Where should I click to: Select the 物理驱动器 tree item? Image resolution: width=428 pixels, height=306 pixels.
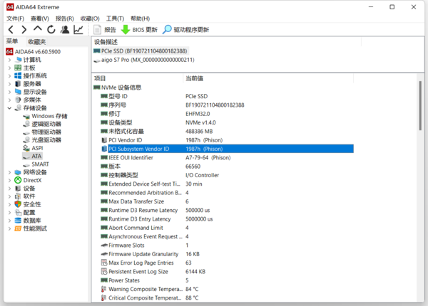pyautogui.click(x=42, y=132)
